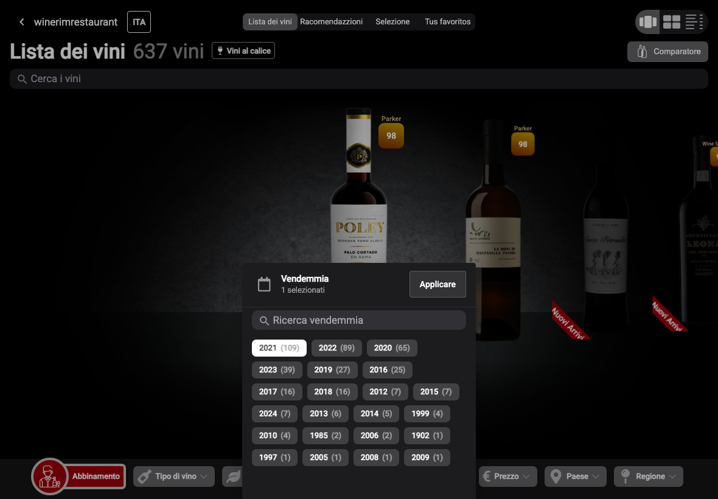Select the 2018 (16) vintage chip
Screen dimensions: 718x499
click(x=332, y=392)
